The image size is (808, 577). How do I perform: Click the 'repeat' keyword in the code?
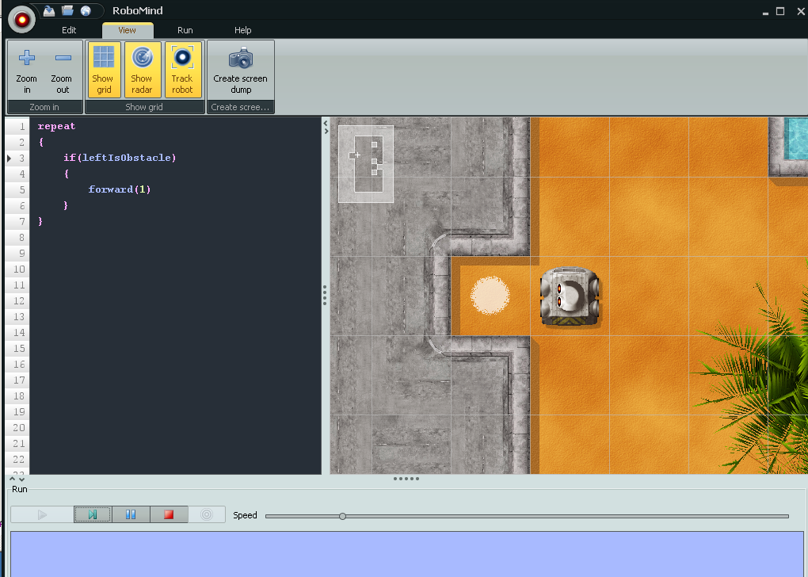point(56,126)
